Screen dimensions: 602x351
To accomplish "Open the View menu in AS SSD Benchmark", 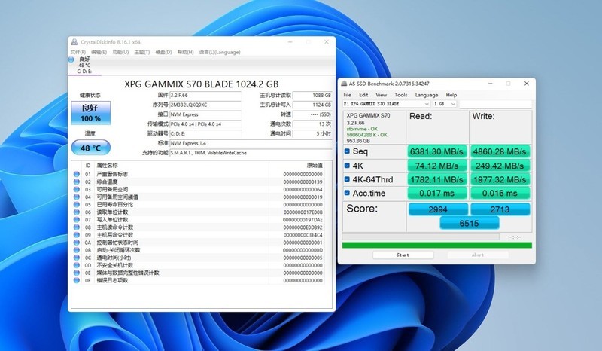I will [382, 95].
